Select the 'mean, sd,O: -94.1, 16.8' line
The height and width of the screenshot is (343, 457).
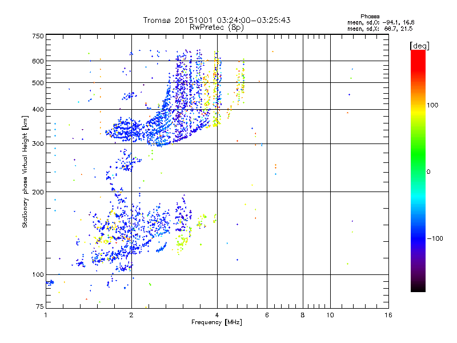(x=380, y=22)
